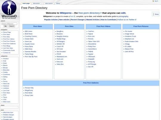Switch to the main page tab
Viewport: 161px width, 120px height.
click(26, 4)
